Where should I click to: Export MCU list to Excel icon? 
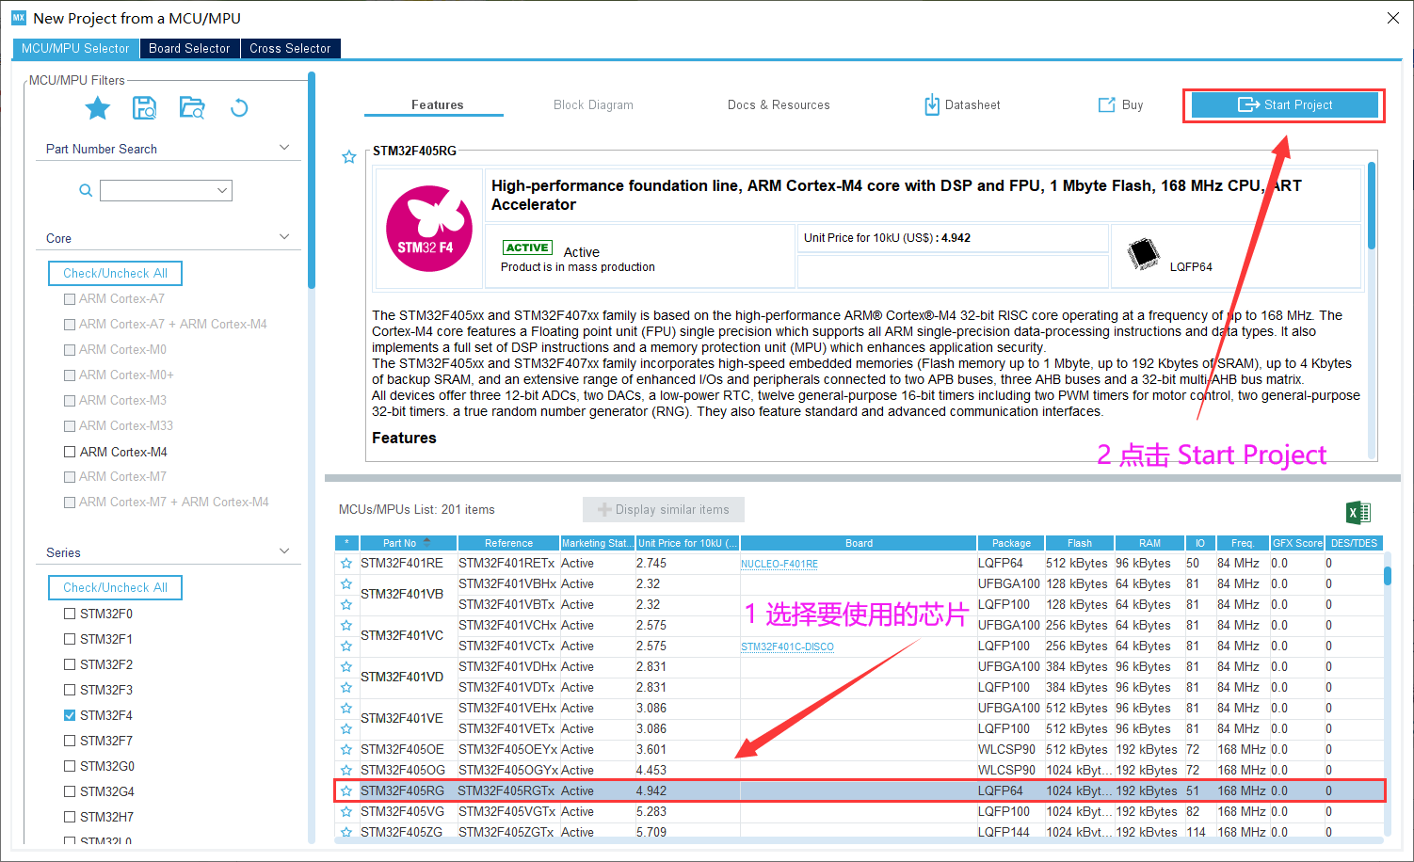tap(1358, 512)
